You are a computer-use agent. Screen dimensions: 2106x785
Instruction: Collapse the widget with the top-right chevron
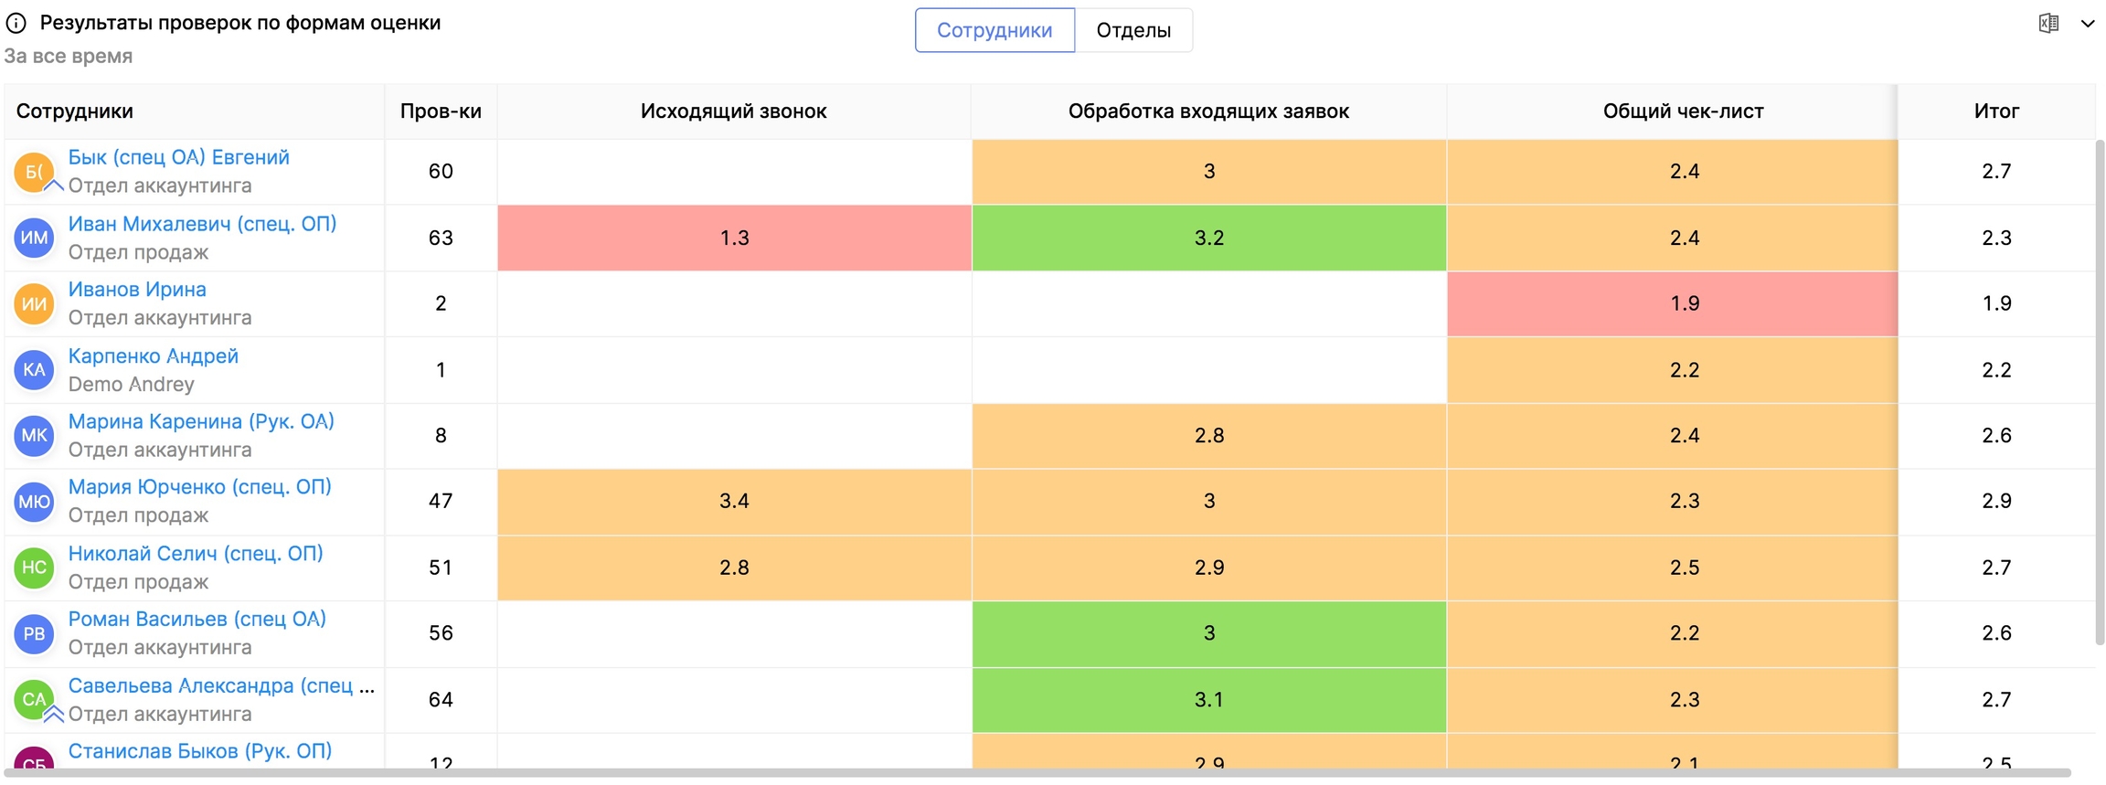(x=2088, y=24)
